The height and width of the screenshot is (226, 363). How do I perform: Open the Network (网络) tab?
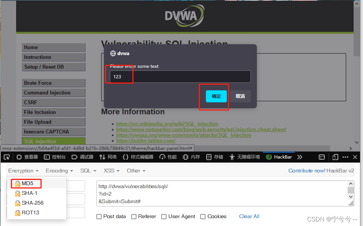point(108,157)
